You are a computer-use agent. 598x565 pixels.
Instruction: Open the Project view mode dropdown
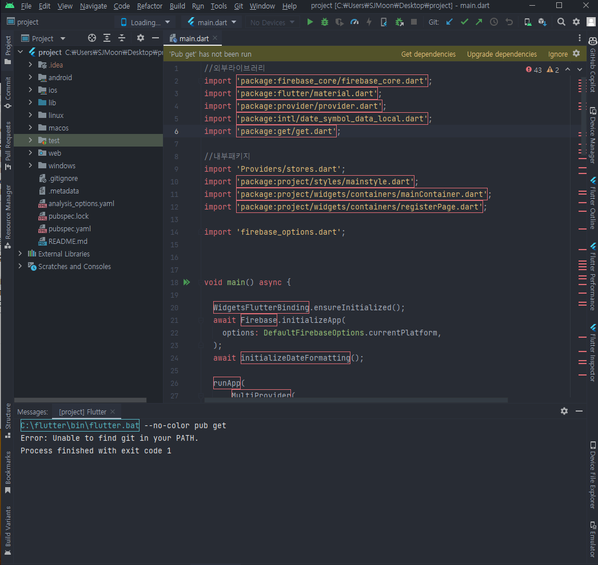tap(43, 38)
